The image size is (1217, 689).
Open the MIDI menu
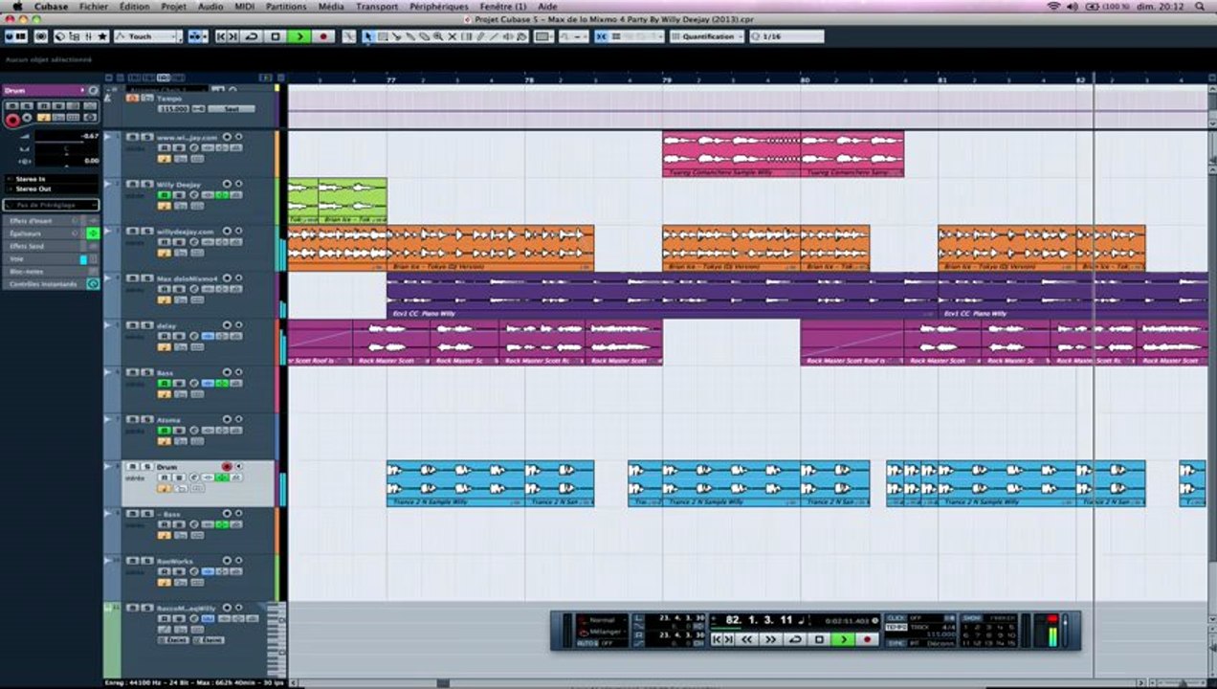246,6
